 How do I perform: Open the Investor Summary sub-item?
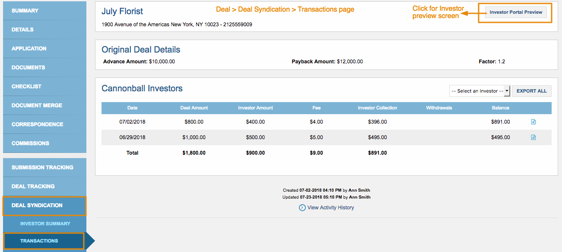tap(45, 224)
